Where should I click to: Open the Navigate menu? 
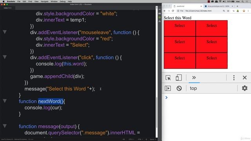[44, 2]
